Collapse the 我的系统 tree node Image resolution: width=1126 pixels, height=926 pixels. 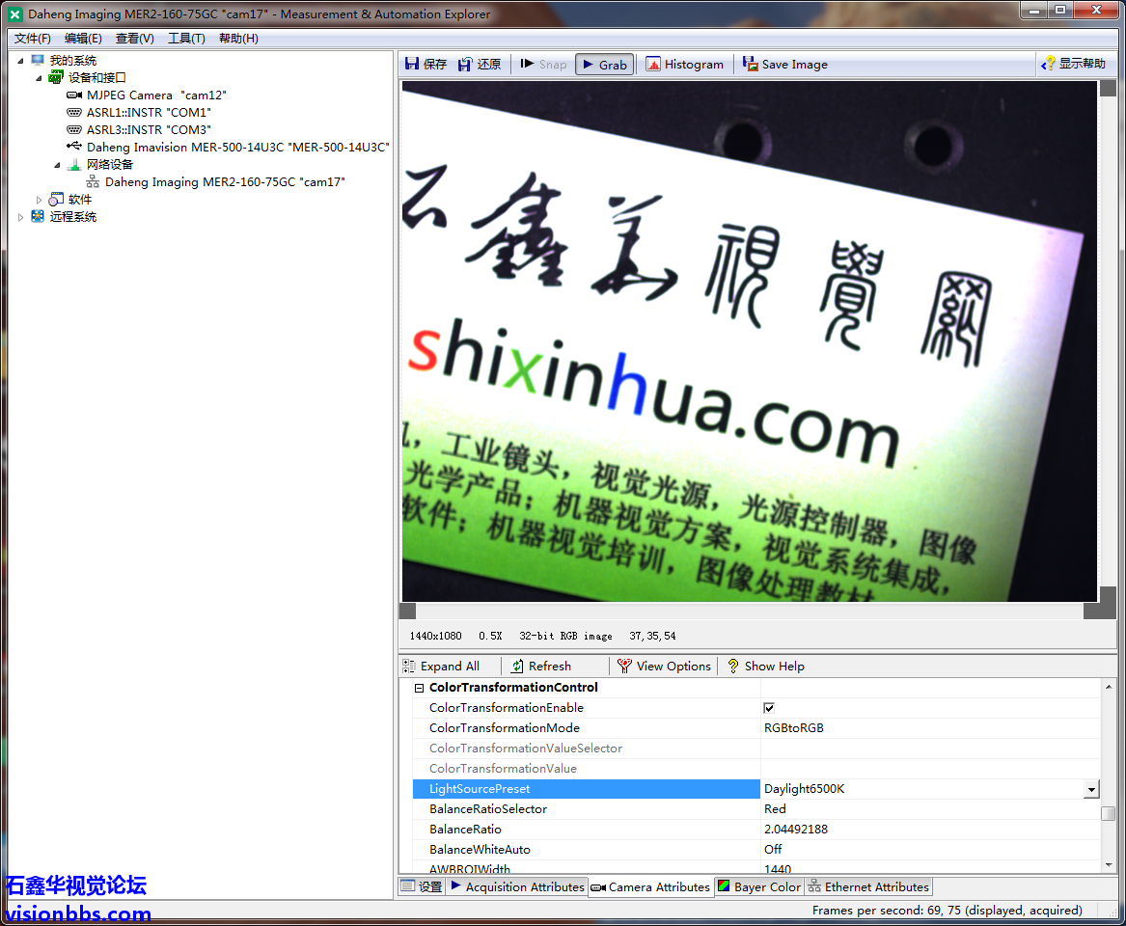tap(20, 61)
